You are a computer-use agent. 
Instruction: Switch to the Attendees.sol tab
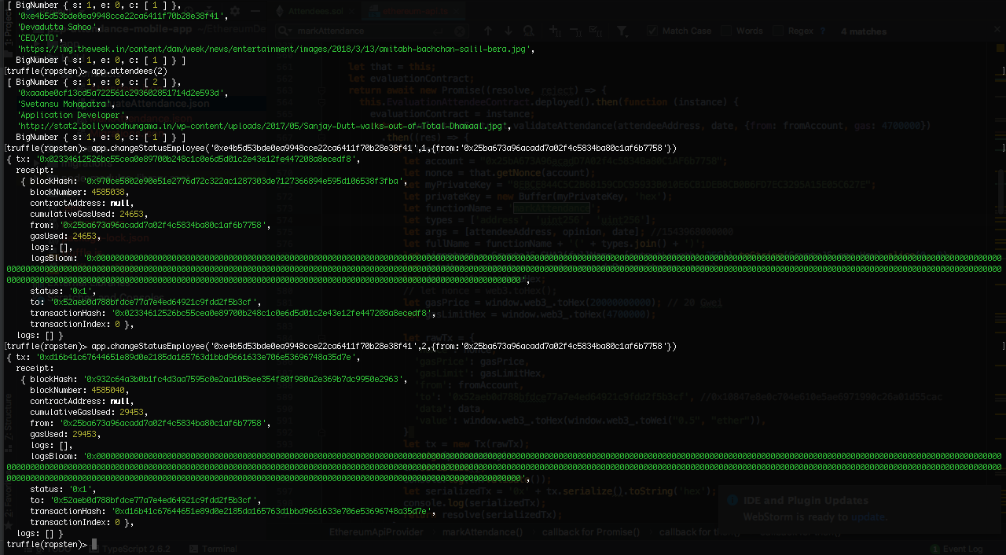[314, 11]
